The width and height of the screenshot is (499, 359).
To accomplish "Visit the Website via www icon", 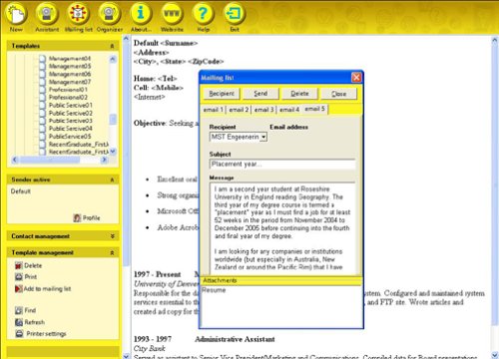I will (x=172, y=14).
